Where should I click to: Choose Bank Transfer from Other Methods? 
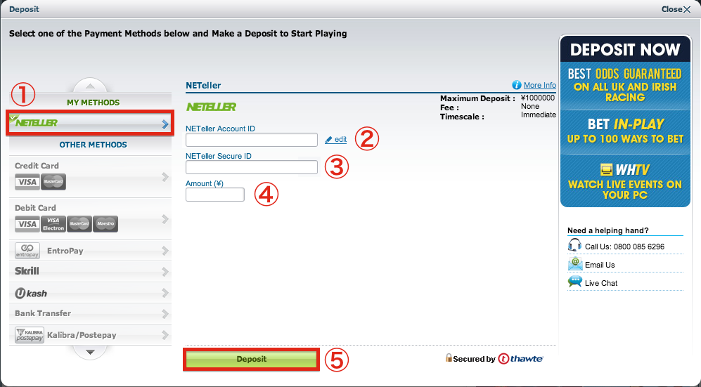coord(90,313)
